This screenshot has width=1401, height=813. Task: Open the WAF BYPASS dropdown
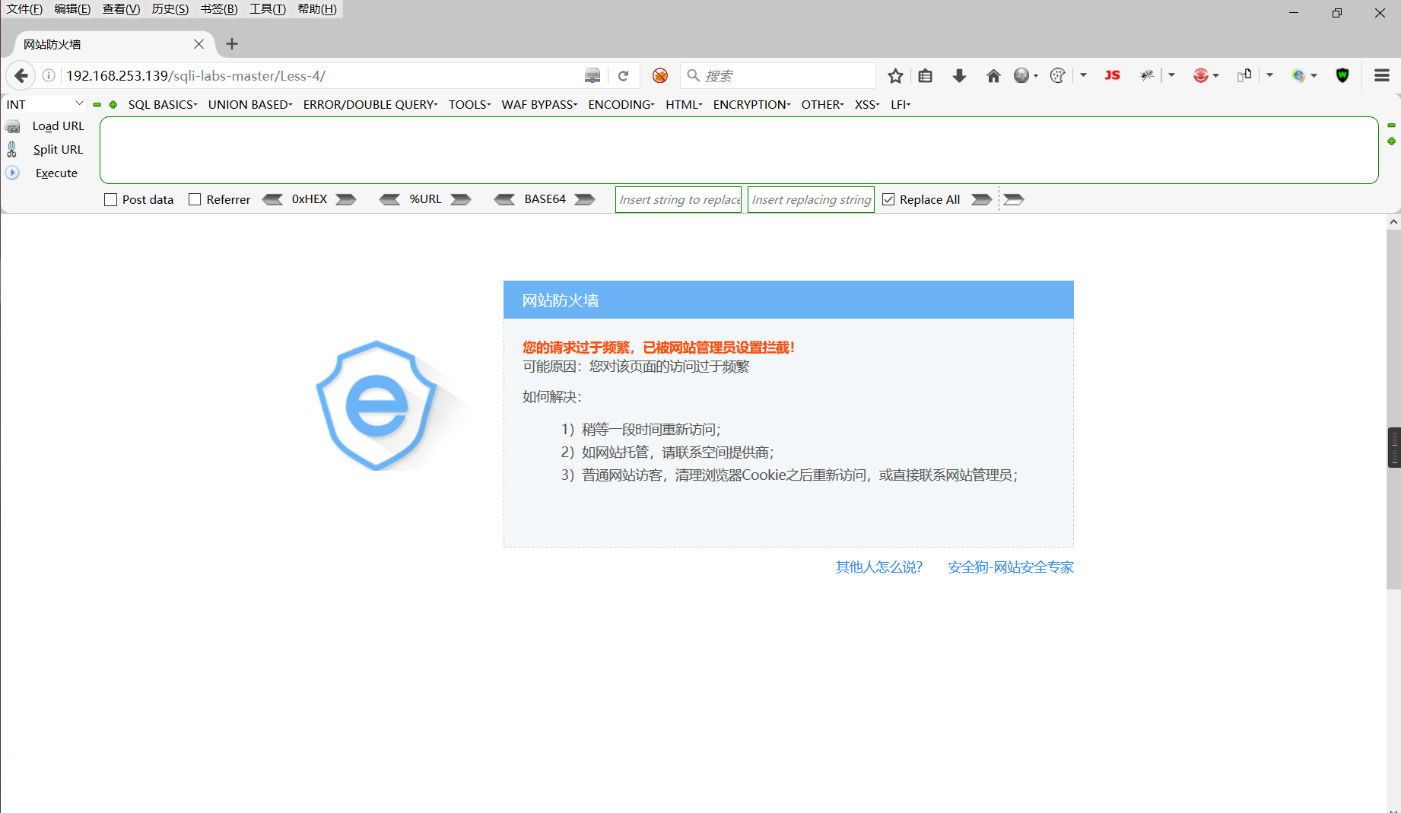pos(538,104)
